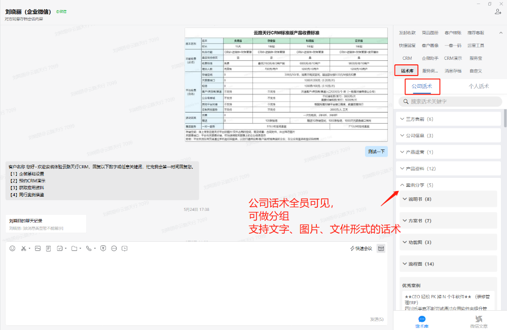Open the bottom 微信文章 pinwheel icon
This screenshot has height=330, width=507.
(x=479, y=319)
